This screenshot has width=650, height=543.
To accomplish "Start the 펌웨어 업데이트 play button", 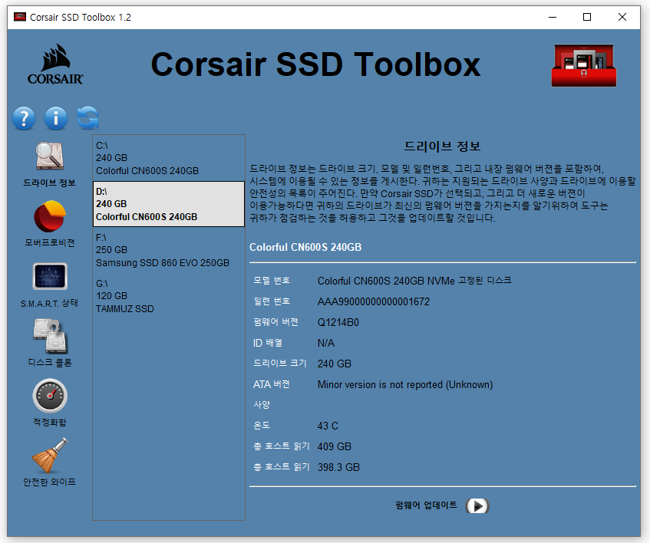I will 477,505.
